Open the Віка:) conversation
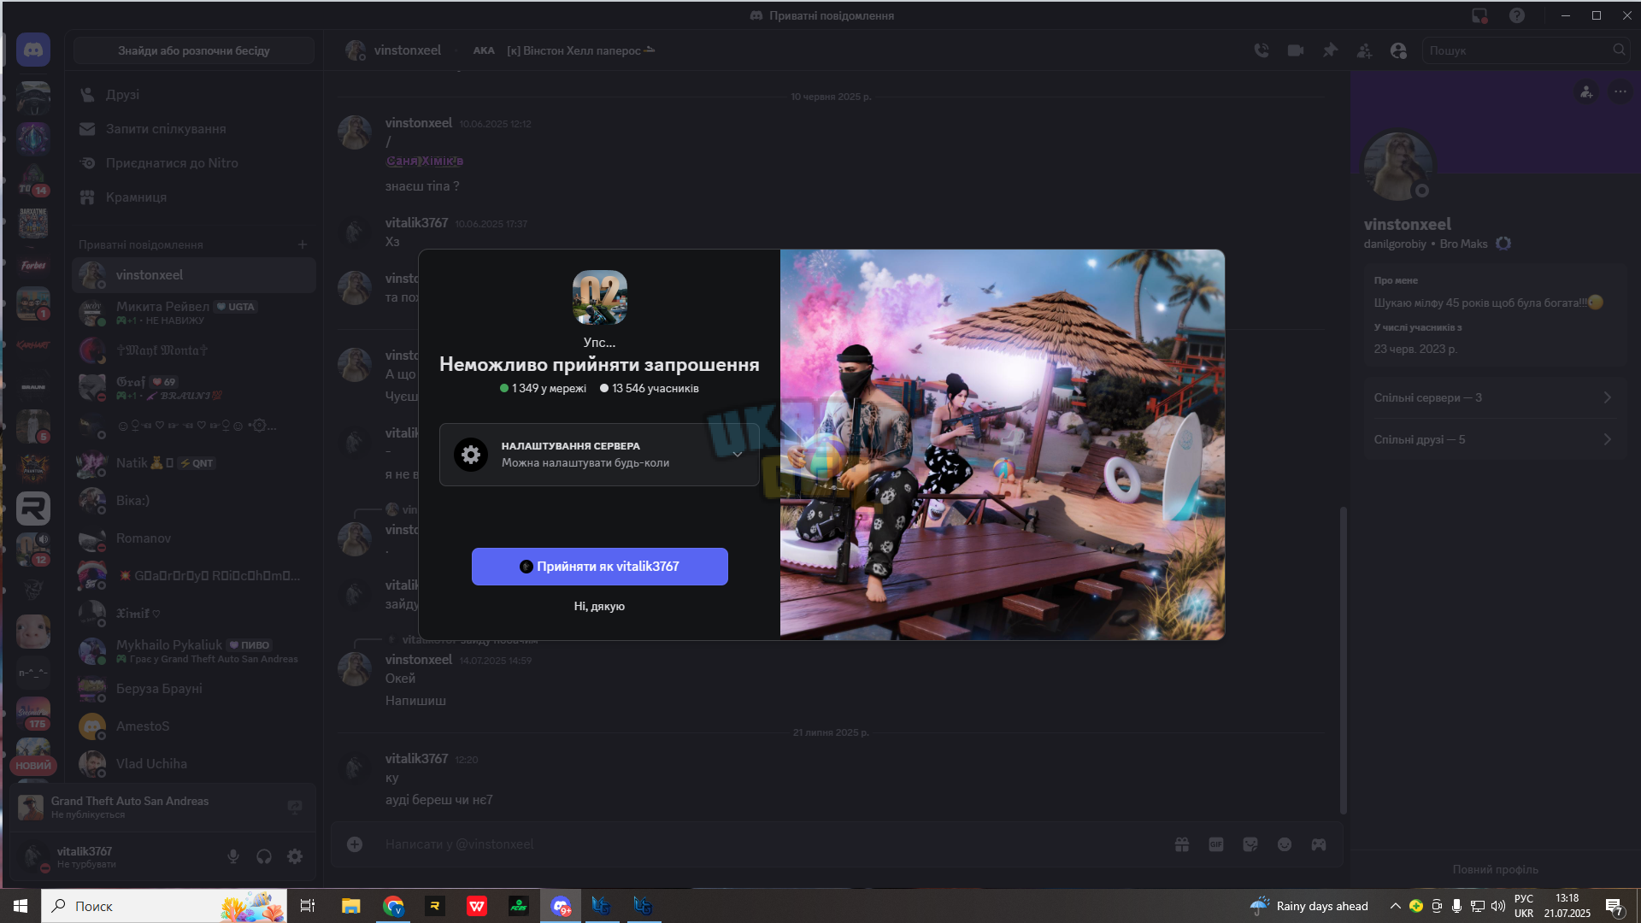 [x=194, y=501]
